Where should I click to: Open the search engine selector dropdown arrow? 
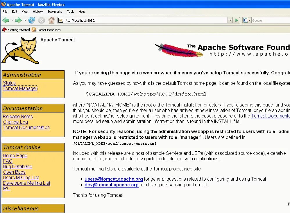point(250,20)
